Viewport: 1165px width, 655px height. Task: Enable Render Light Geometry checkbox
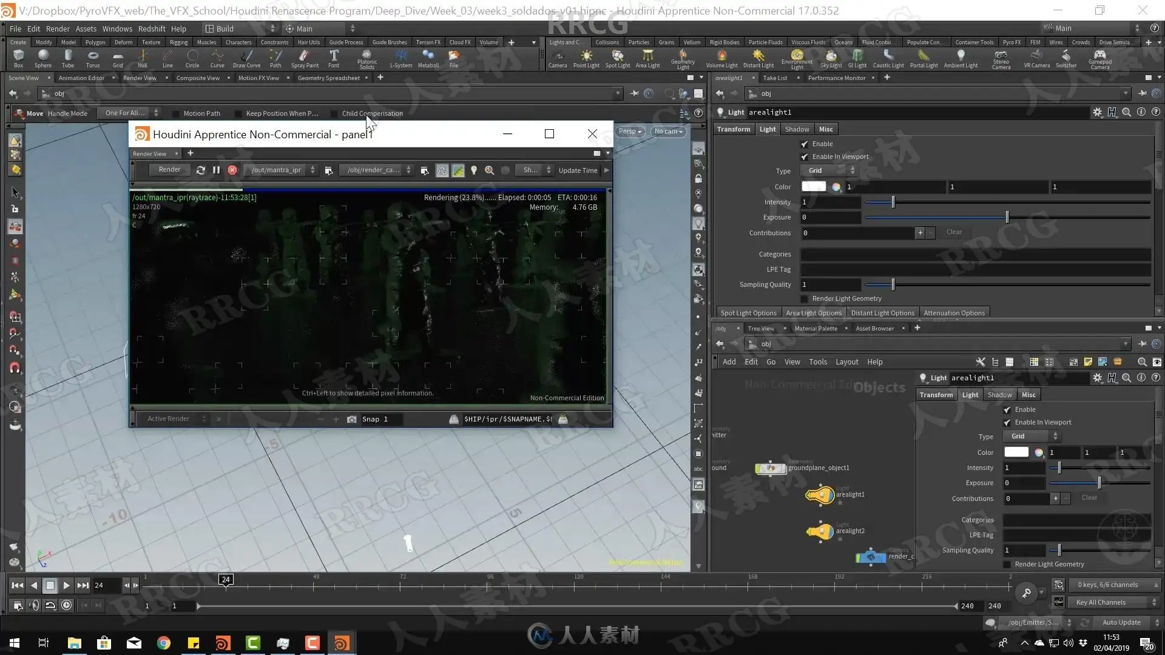[x=805, y=298]
